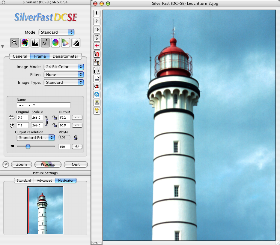Select the Zoom tool with minus magnifier

(14, 43)
